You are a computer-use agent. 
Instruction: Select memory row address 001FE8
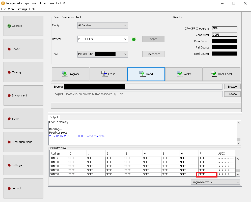[143, 166]
